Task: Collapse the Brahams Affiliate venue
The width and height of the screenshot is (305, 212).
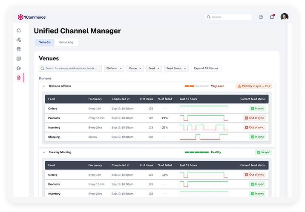Action: point(44,86)
